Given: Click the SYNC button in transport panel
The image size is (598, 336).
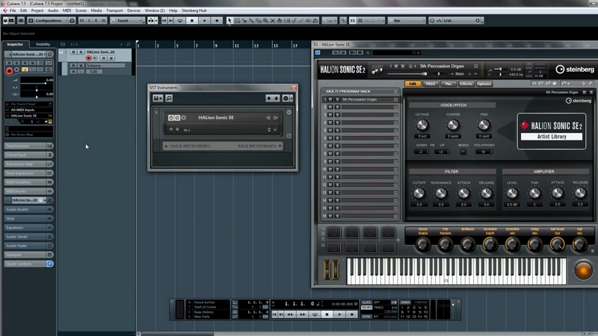Looking at the screenshot, I should [x=366, y=317].
